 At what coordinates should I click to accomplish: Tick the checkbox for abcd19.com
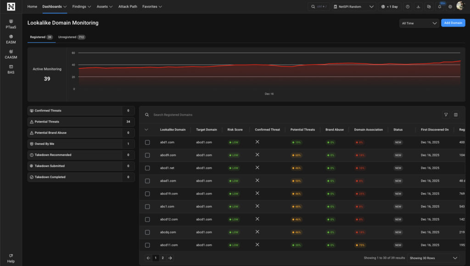147,194
